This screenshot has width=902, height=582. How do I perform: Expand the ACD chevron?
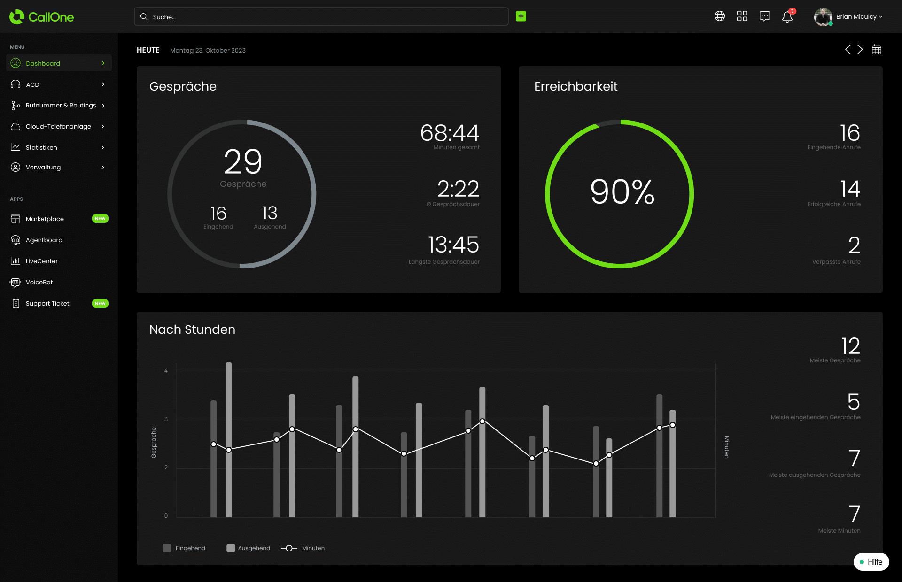pos(103,84)
